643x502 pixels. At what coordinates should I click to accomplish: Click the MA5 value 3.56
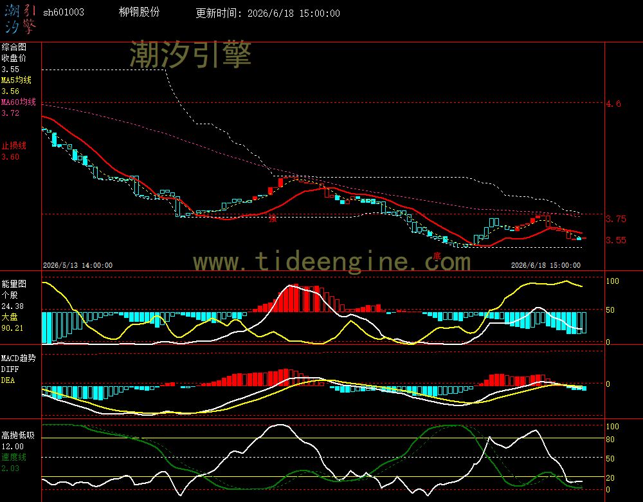[x=10, y=91]
